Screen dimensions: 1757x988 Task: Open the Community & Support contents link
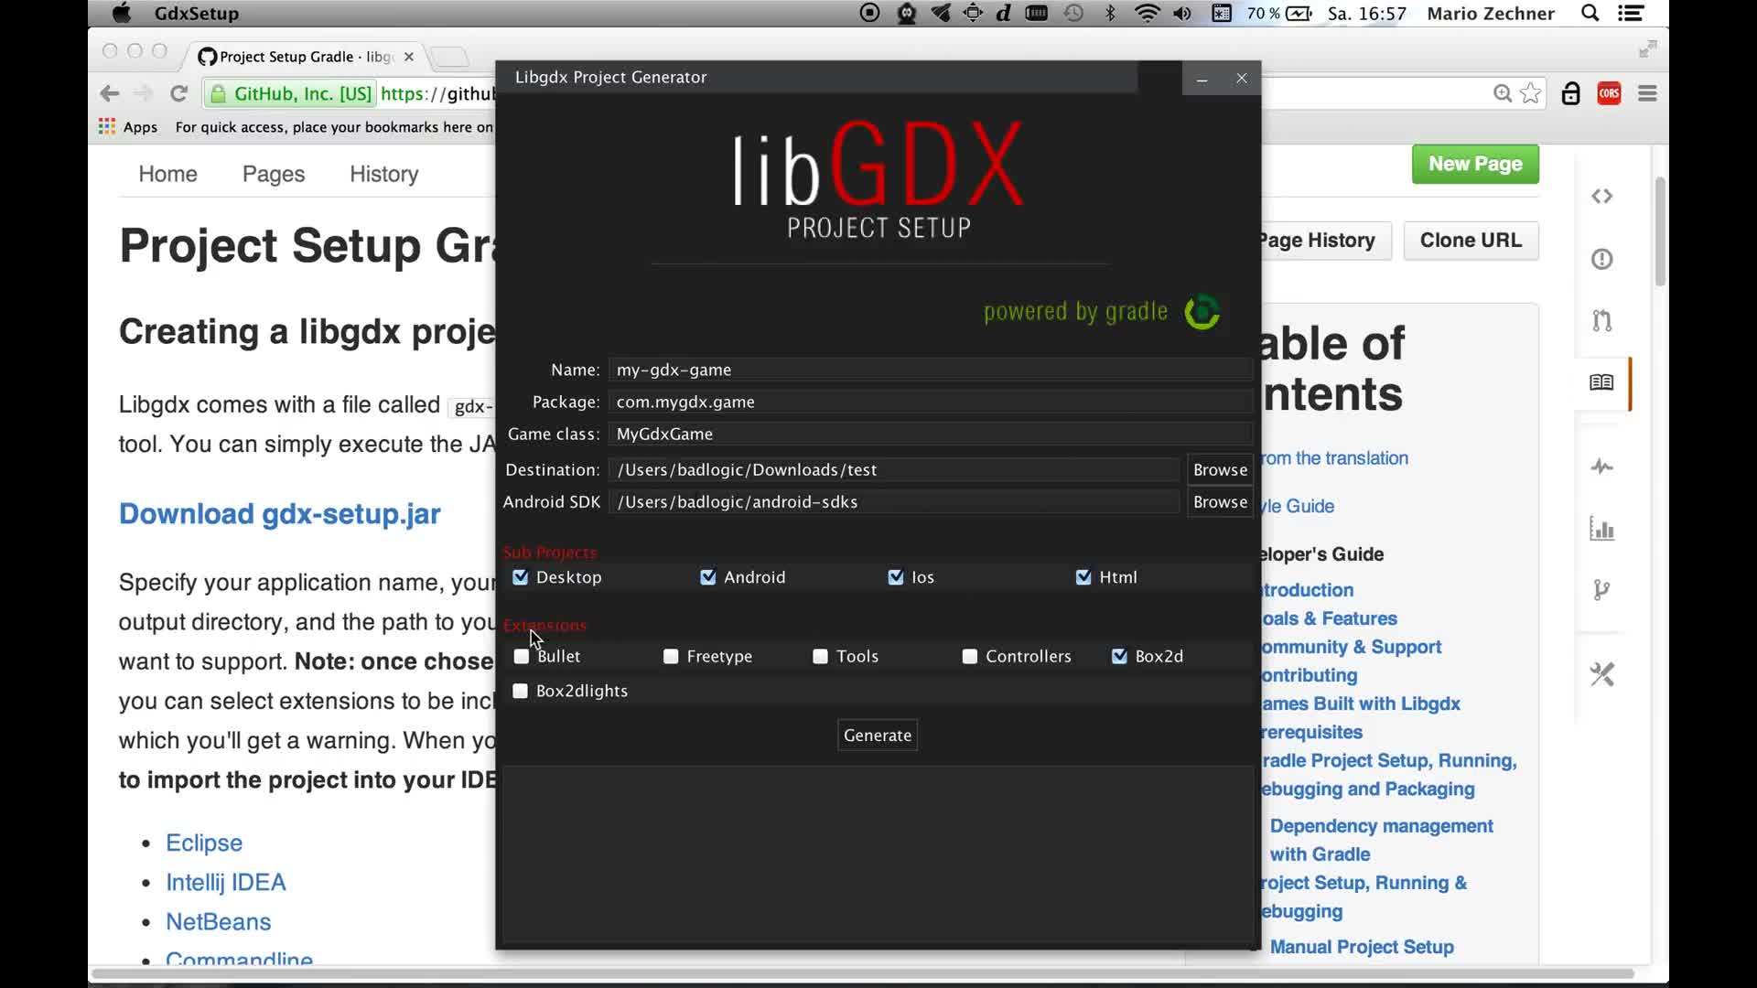(x=1352, y=647)
